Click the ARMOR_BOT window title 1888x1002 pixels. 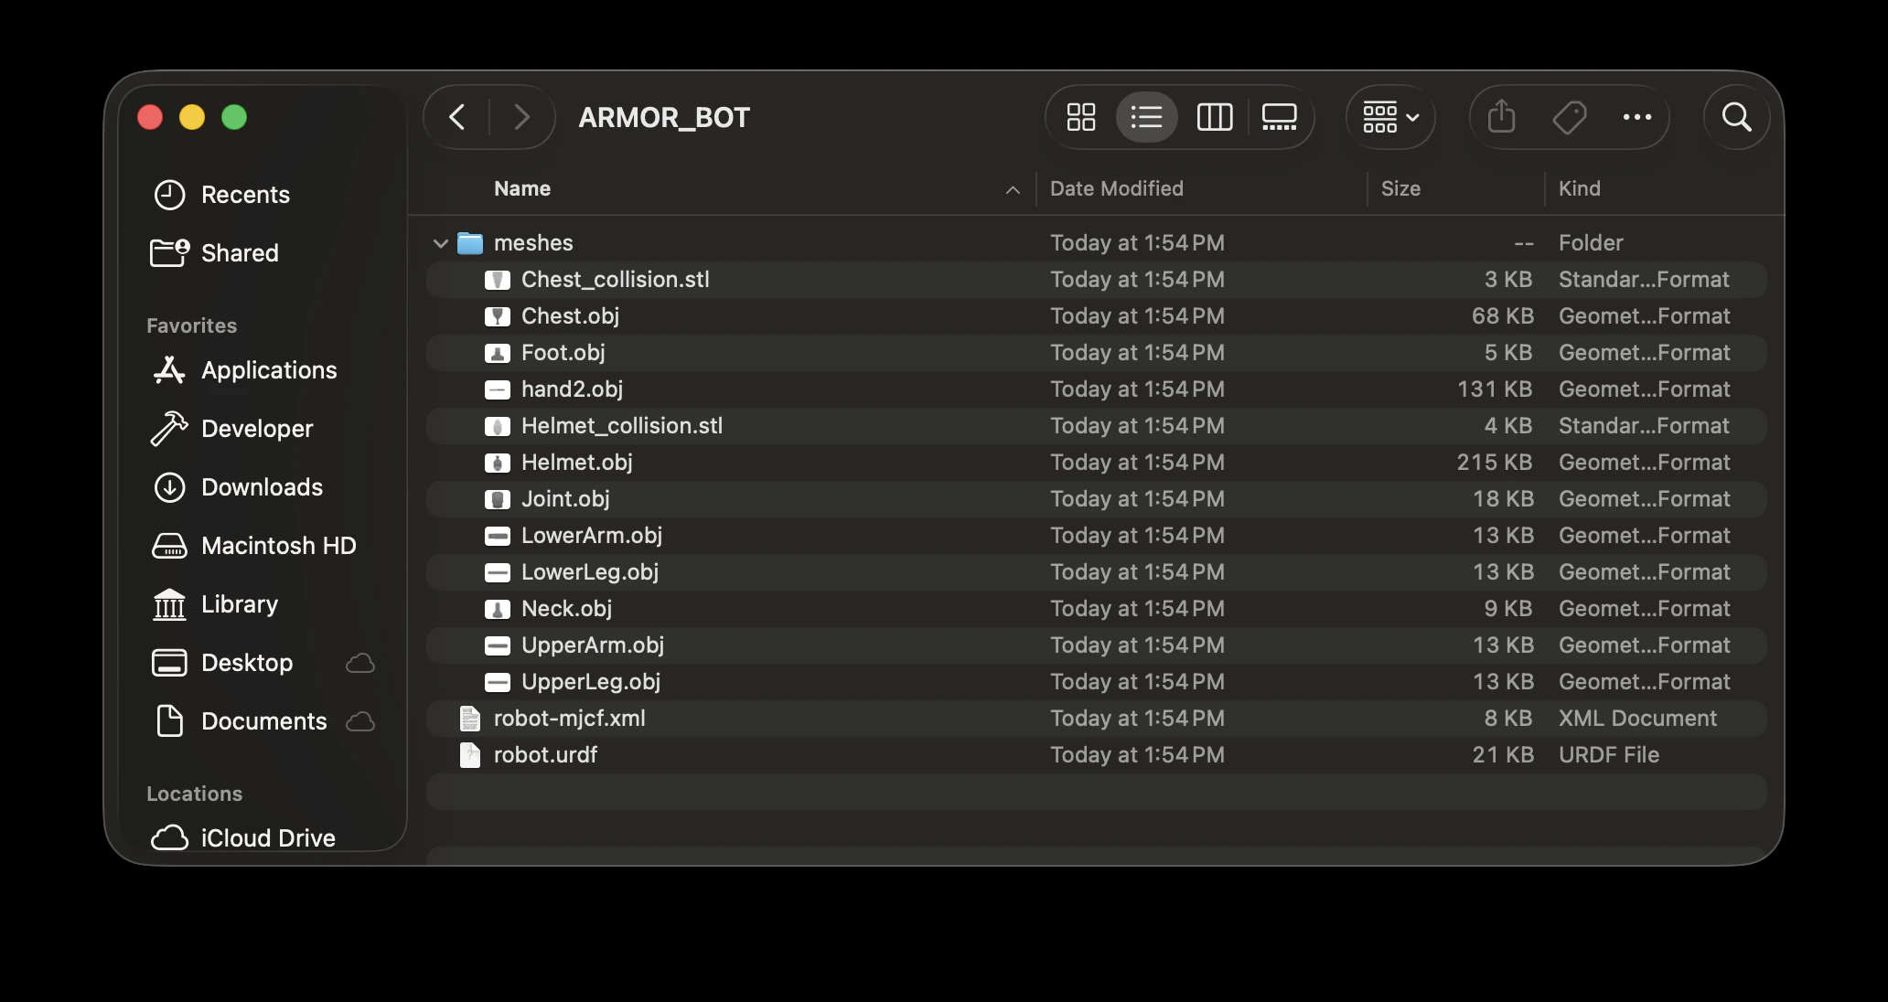tap(664, 118)
